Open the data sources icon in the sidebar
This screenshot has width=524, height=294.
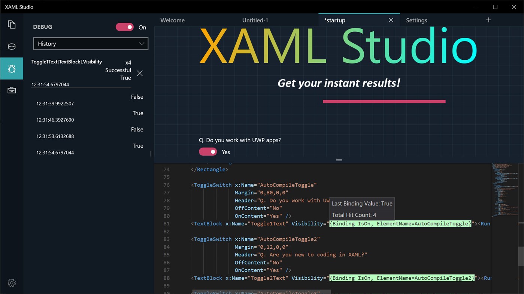click(12, 47)
